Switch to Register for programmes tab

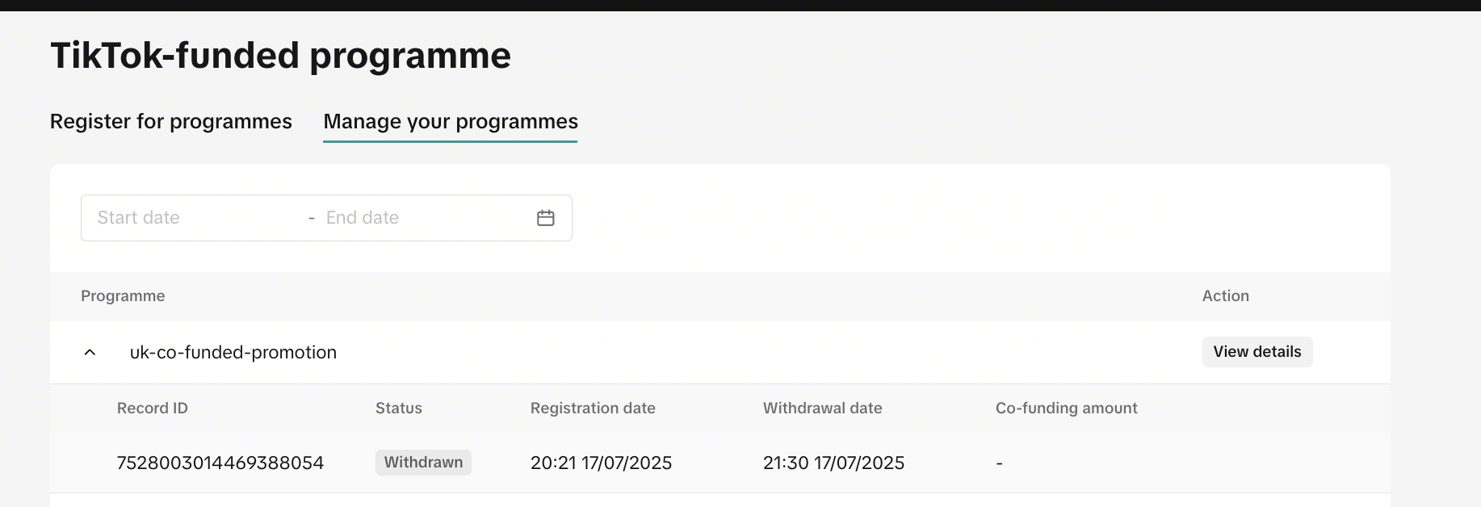pos(171,121)
